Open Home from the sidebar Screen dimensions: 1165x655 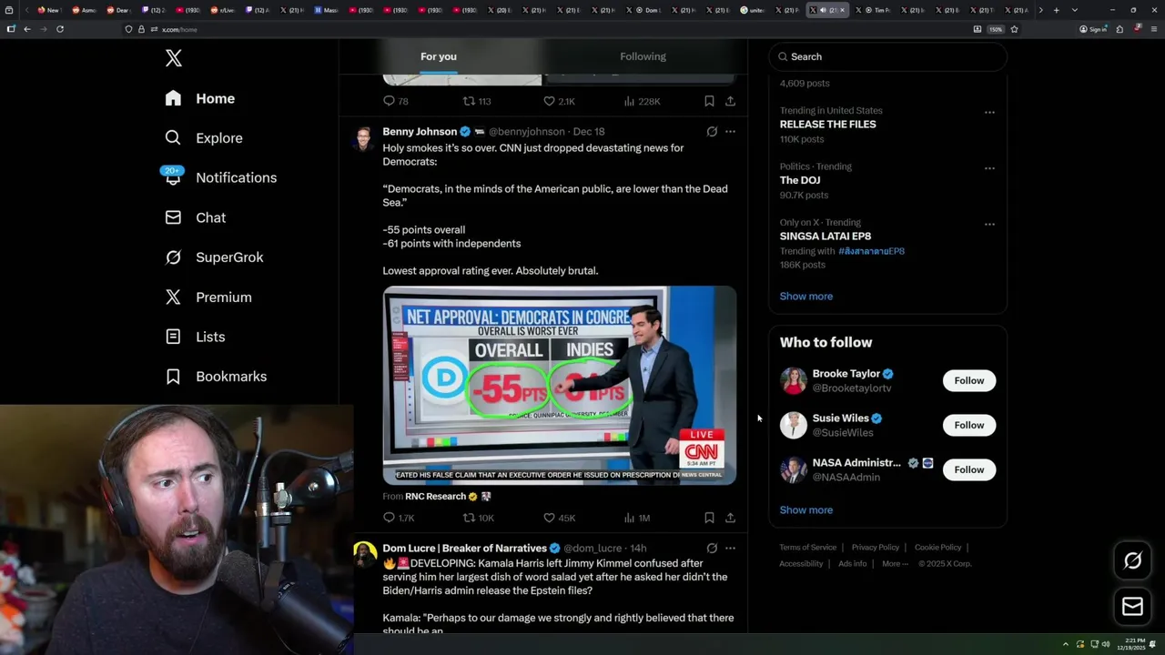coord(200,98)
